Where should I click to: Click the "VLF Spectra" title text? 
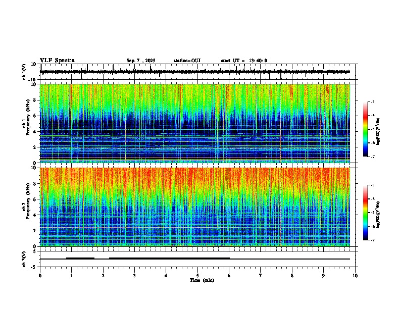click(57, 61)
